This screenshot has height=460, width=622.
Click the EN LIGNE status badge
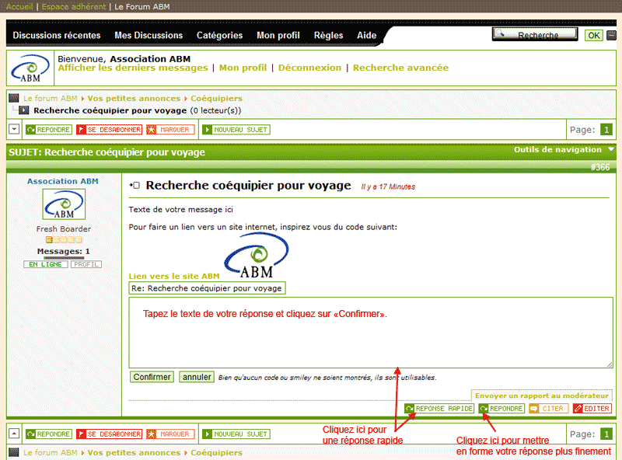(45, 265)
